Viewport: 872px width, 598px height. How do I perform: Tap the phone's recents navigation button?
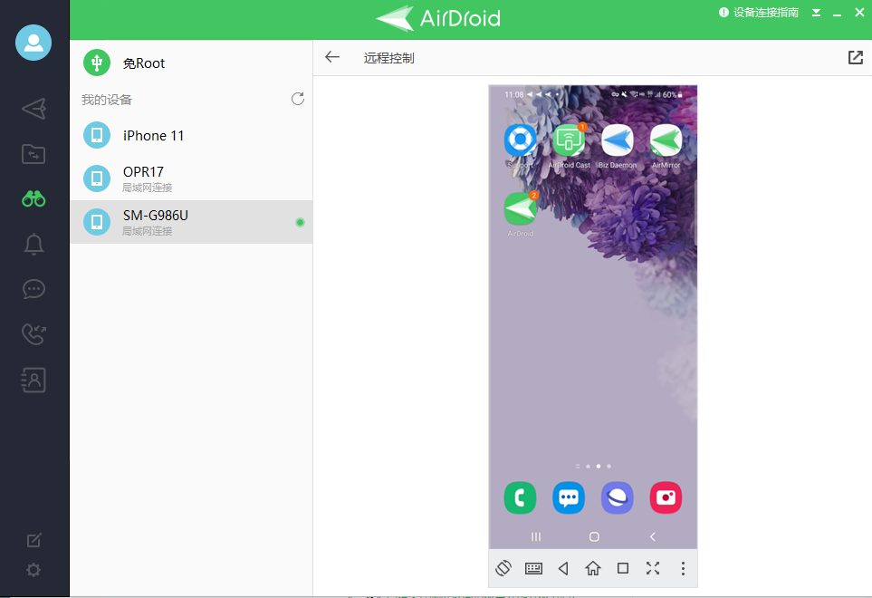click(x=536, y=536)
